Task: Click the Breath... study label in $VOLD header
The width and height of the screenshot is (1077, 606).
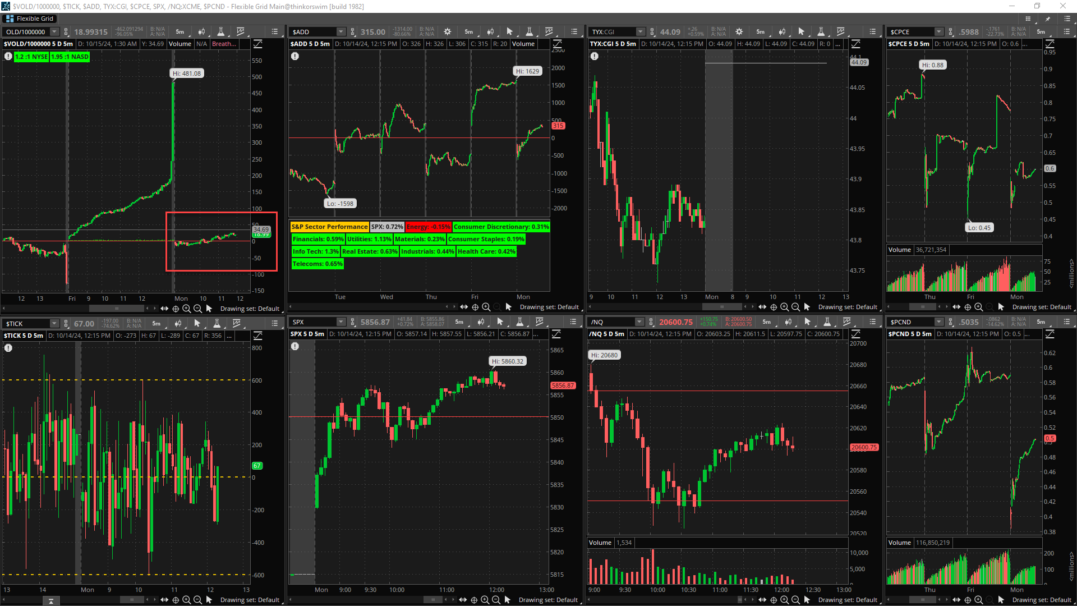Action: [224, 44]
